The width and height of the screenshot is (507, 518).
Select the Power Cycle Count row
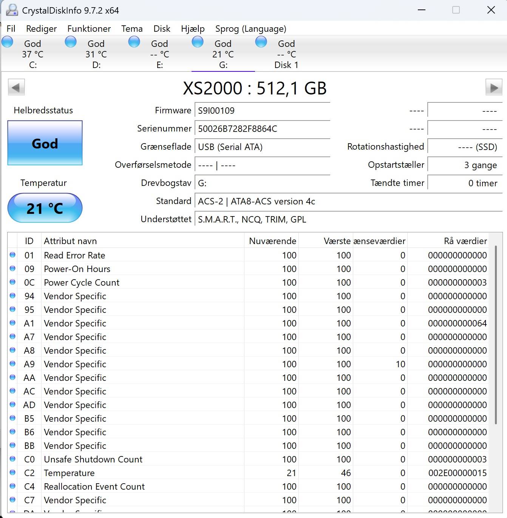click(248, 283)
